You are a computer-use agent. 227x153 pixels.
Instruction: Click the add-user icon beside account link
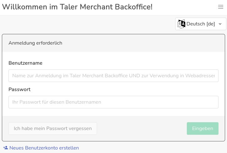[5, 148]
